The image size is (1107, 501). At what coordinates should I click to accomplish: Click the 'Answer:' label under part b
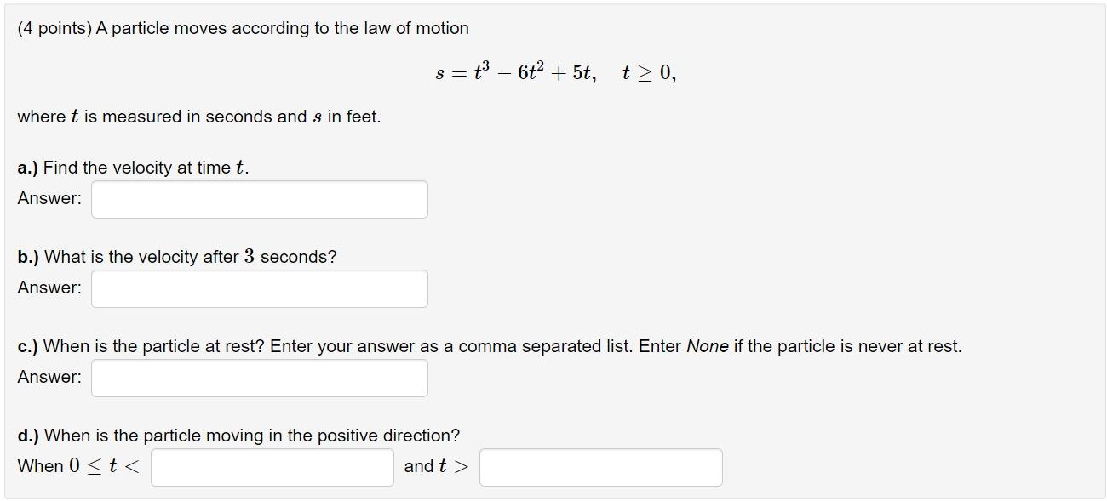coord(49,288)
